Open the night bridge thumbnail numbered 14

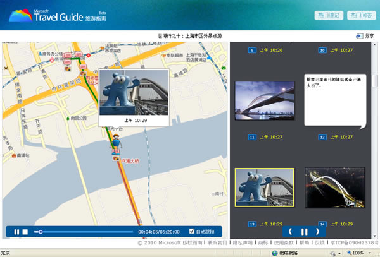coord(334,188)
